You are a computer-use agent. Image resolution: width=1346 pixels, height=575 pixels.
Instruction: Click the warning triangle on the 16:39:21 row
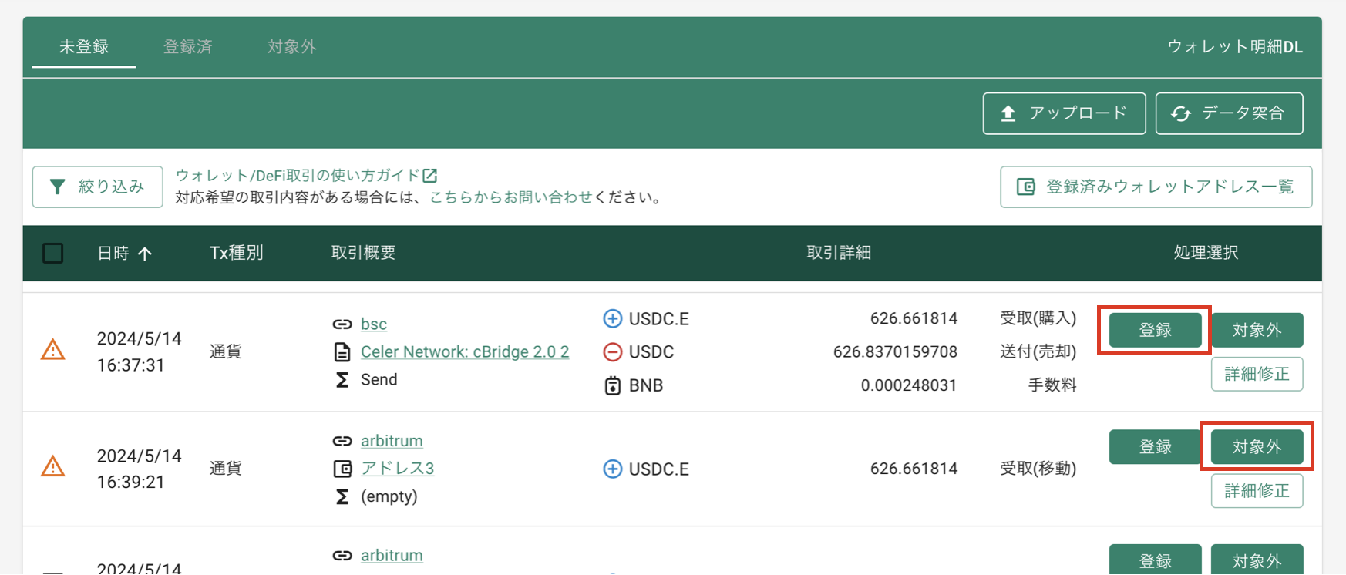click(52, 466)
